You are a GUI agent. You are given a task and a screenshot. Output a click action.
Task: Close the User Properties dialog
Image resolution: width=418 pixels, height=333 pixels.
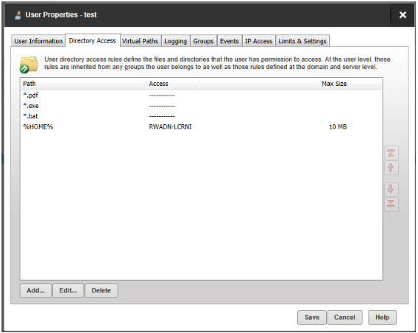[403, 15]
